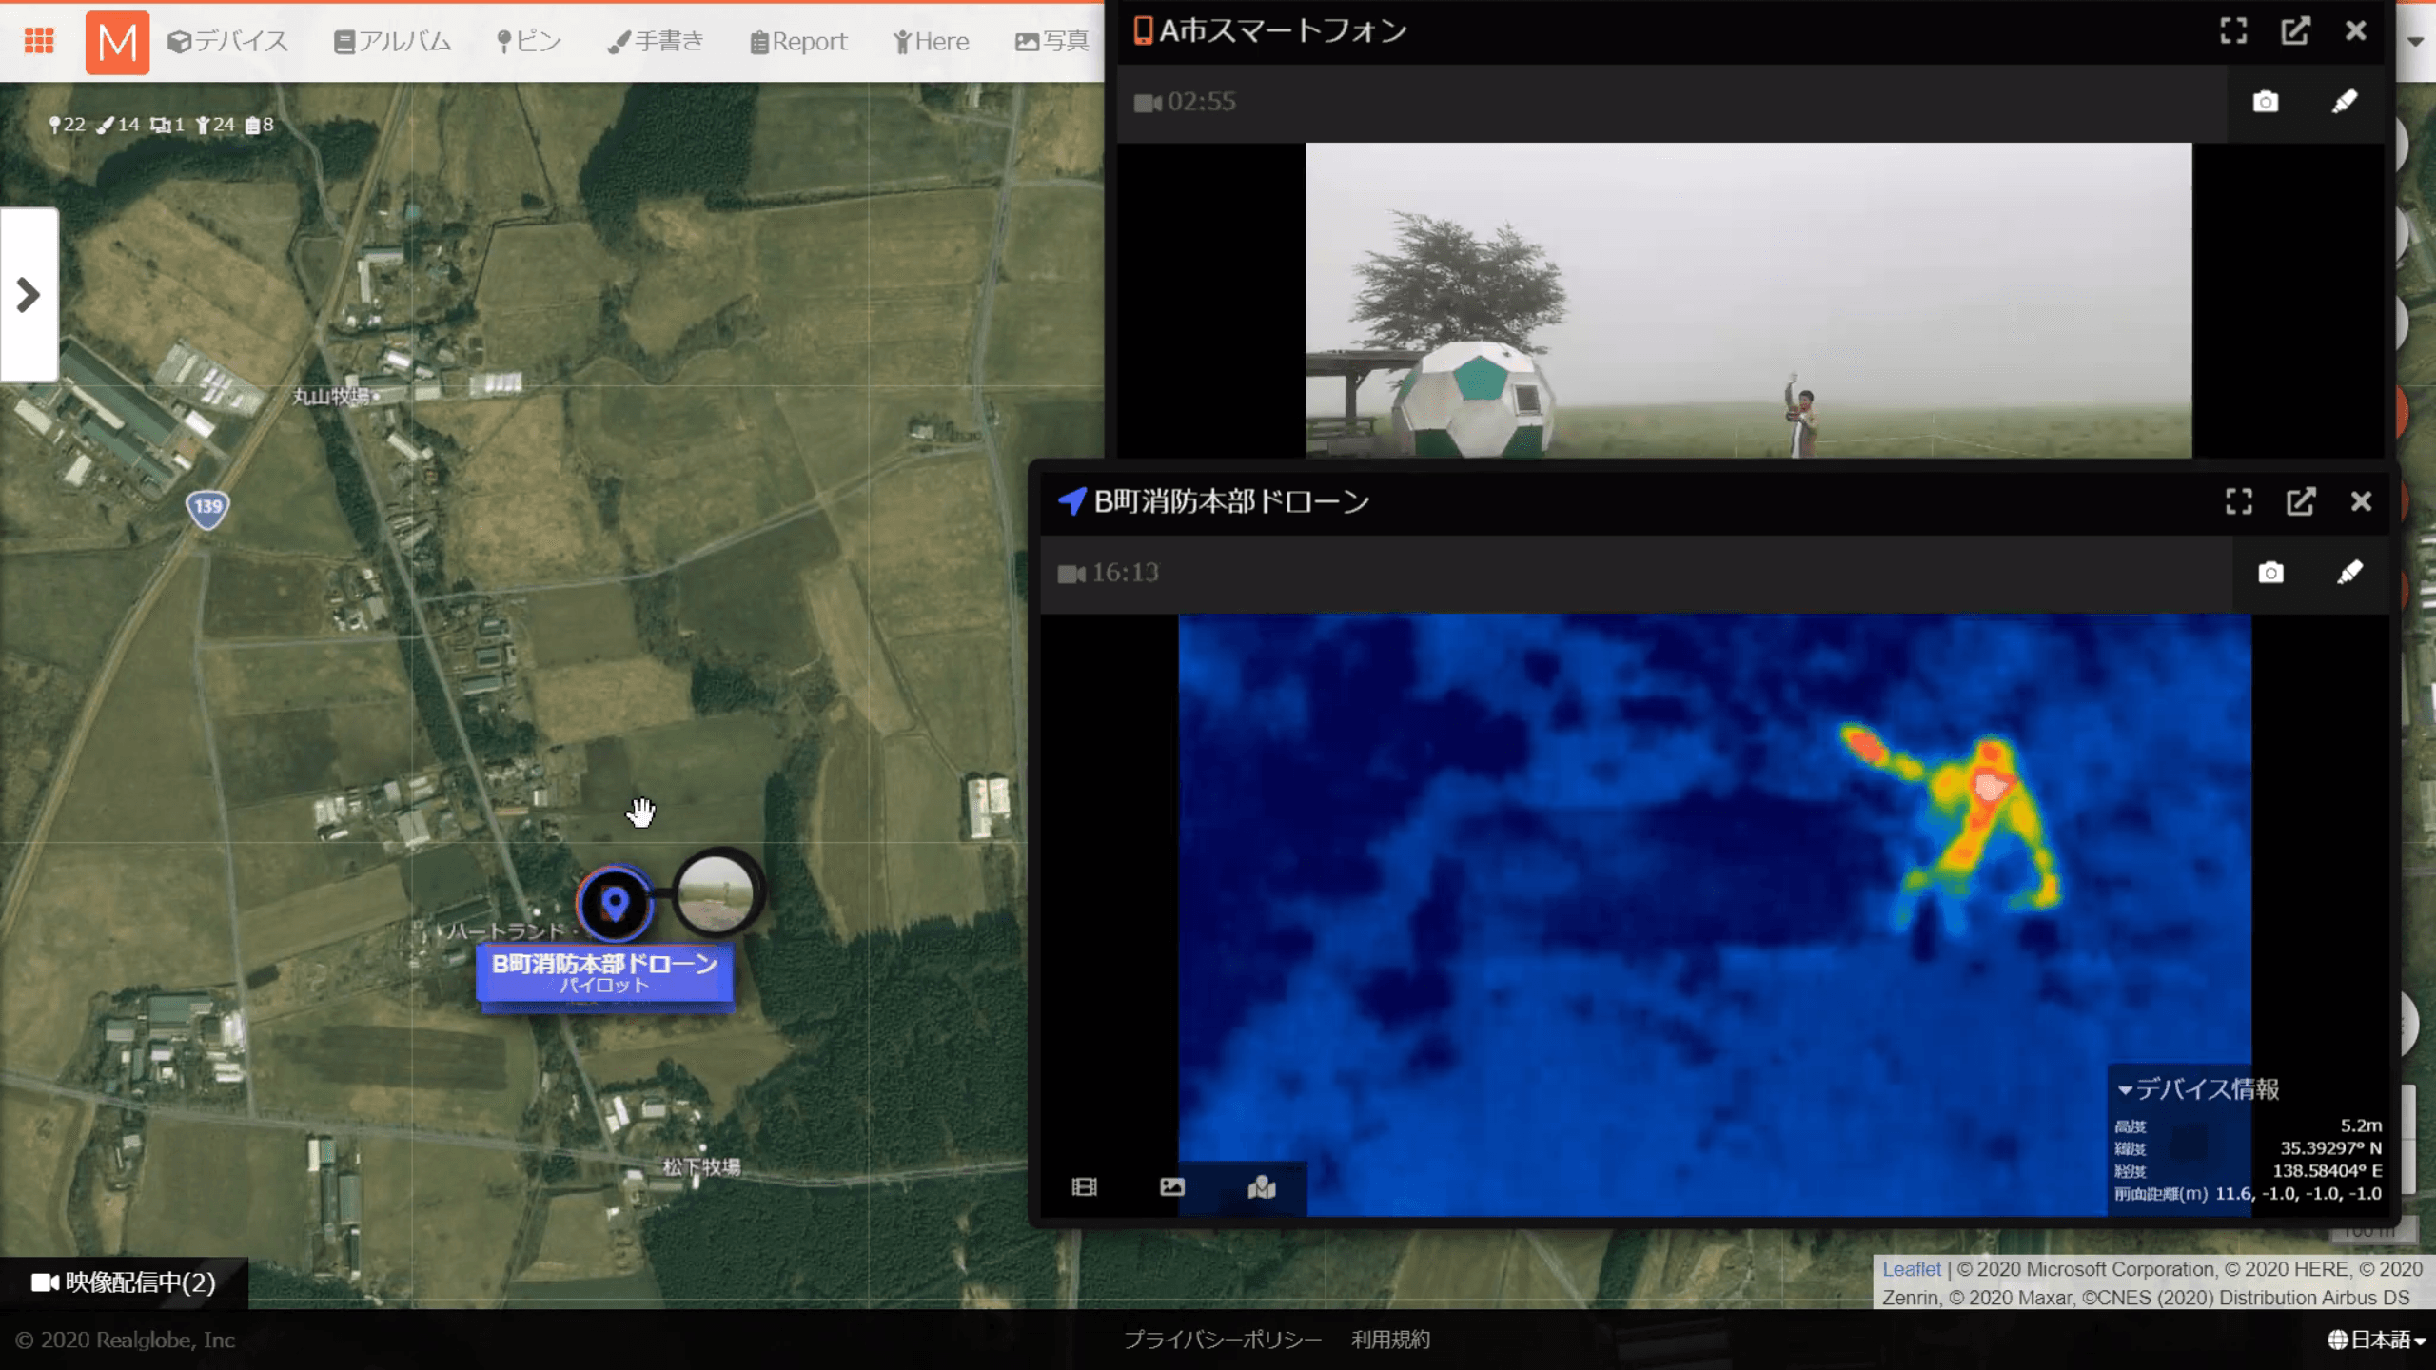Image resolution: width=2436 pixels, height=1370 pixels.
Task: Select the 手書き drawing tool
Action: 654,40
